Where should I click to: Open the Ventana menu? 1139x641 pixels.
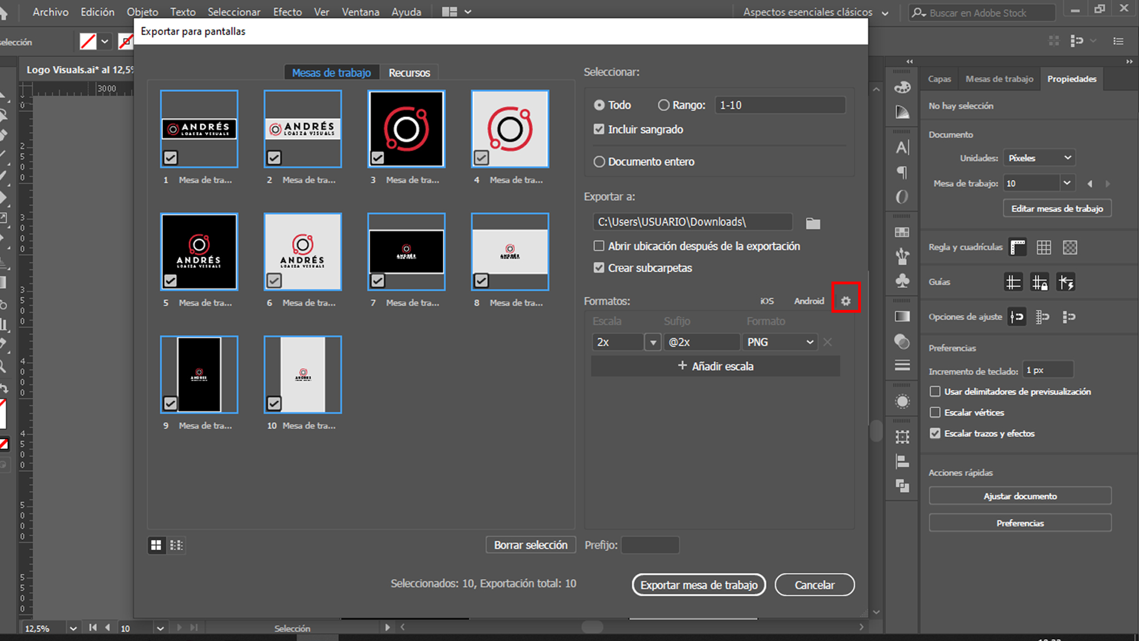[x=360, y=12]
